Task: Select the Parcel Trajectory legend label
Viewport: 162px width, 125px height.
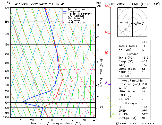Action: [x=80, y=14]
